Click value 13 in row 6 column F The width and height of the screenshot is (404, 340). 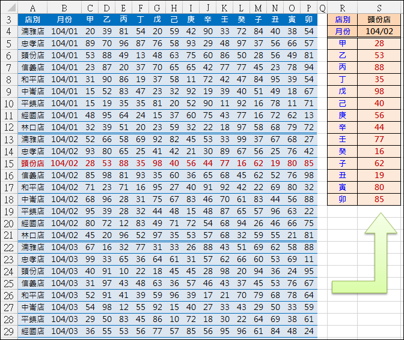point(141,55)
